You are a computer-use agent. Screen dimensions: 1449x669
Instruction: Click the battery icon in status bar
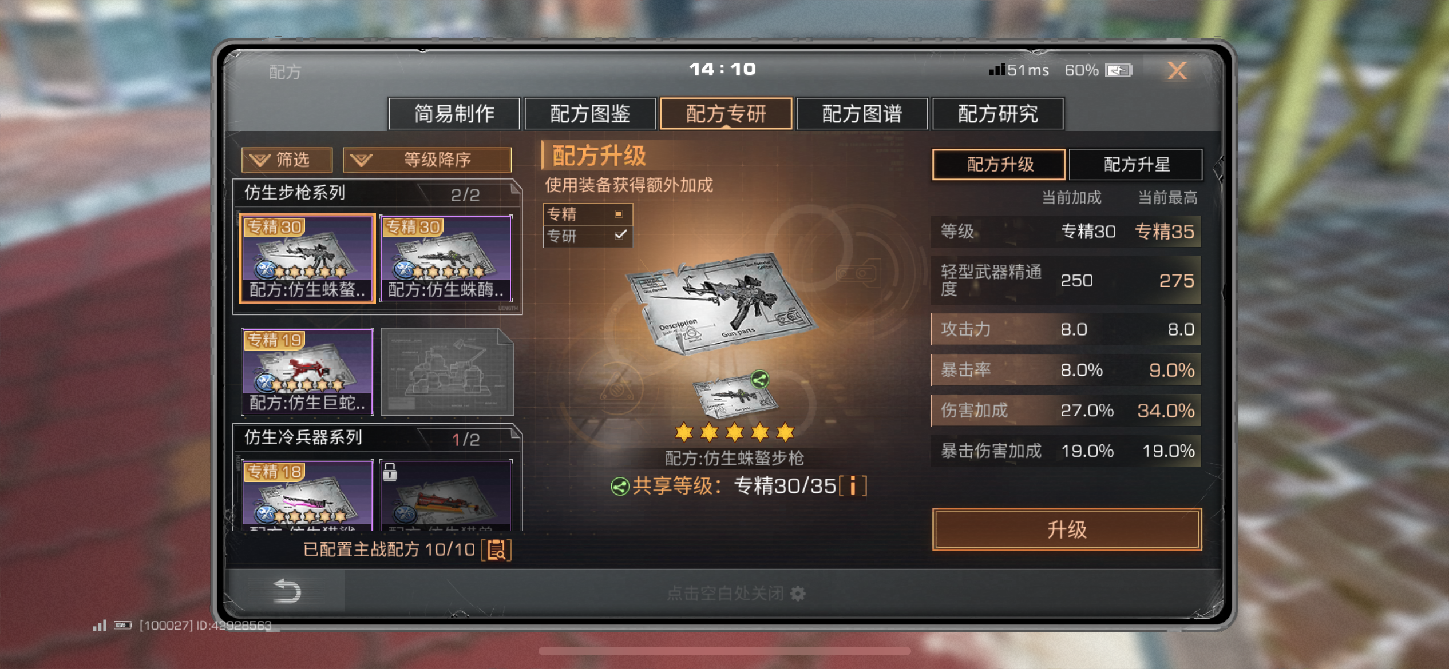coord(1119,70)
